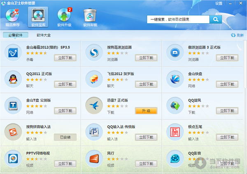
Task: Click the PPTV网络电视 title text
Action: pos(38,153)
